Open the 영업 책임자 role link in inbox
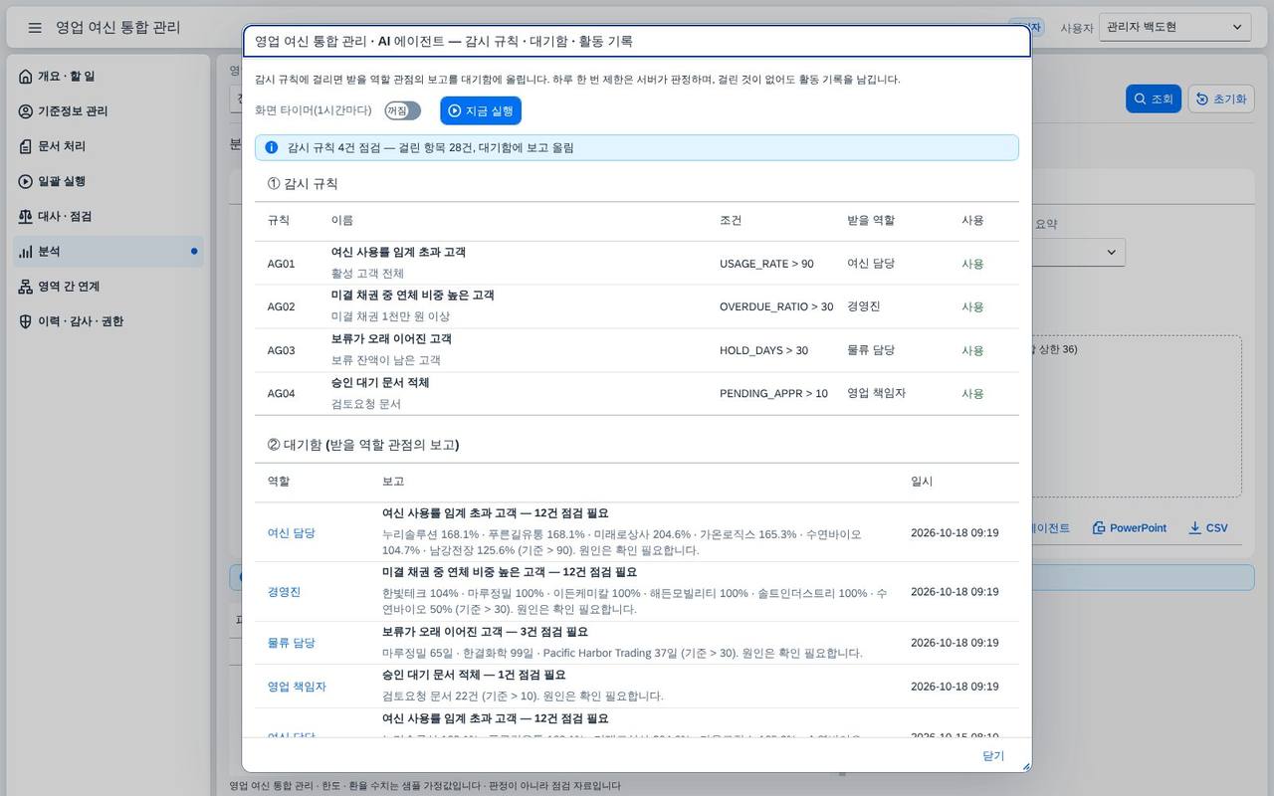 pos(297,687)
